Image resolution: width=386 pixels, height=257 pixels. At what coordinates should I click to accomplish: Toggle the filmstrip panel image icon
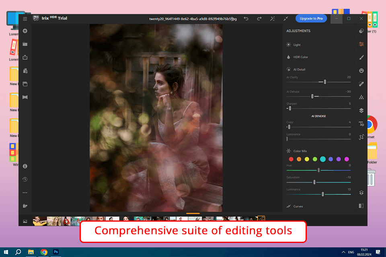25,221
